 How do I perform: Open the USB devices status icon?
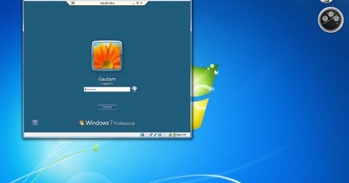point(155,135)
